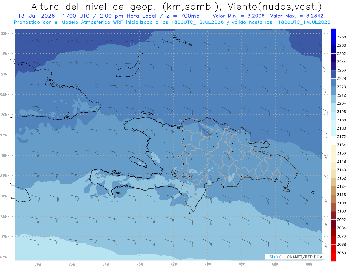The image size is (347, 268).
Task: Click the 3188 colorbar value
Action: point(341,120)
